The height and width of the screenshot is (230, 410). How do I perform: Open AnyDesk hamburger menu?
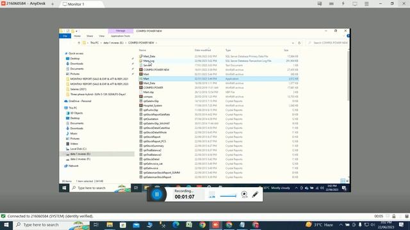pos(366,4)
